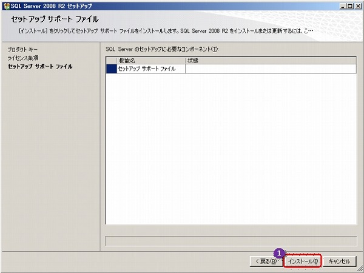Maximize the setup window
The height and width of the screenshot is (273, 364).
point(350,6)
